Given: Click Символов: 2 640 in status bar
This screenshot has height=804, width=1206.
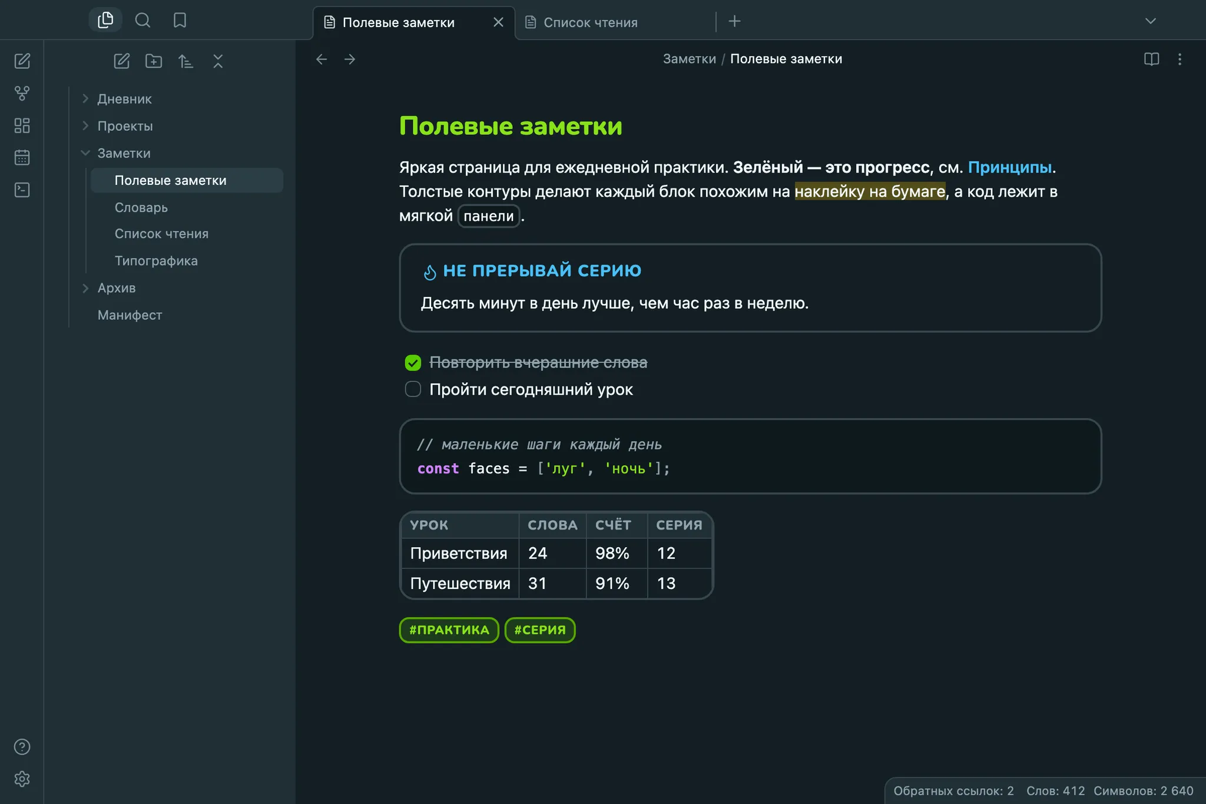Looking at the screenshot, I should pyautogui.click(x=1143, y=791).
